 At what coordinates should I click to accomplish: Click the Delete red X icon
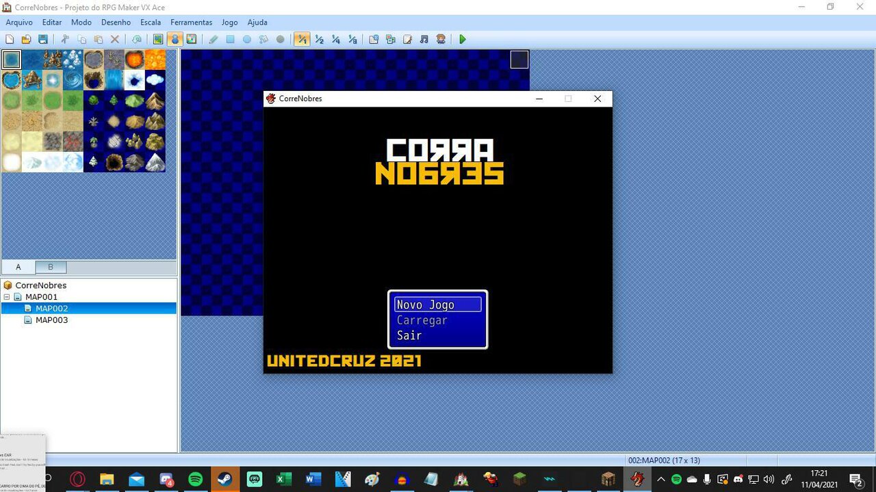[115, 40]
